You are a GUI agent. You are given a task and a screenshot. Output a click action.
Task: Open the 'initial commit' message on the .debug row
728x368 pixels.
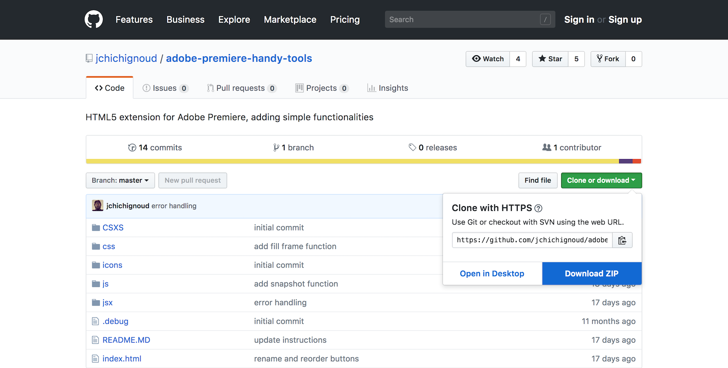(279, 321)
